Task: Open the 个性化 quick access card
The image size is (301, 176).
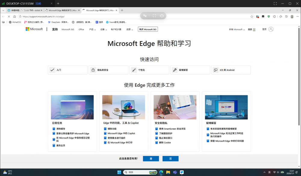Action: click(x=149, y=70)
